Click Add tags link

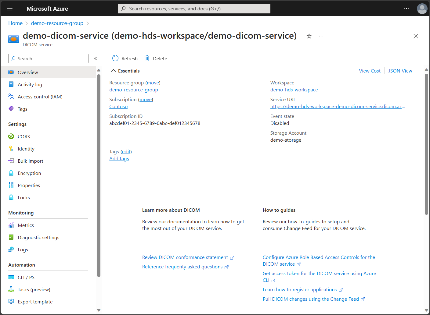[x=119, y=159]
